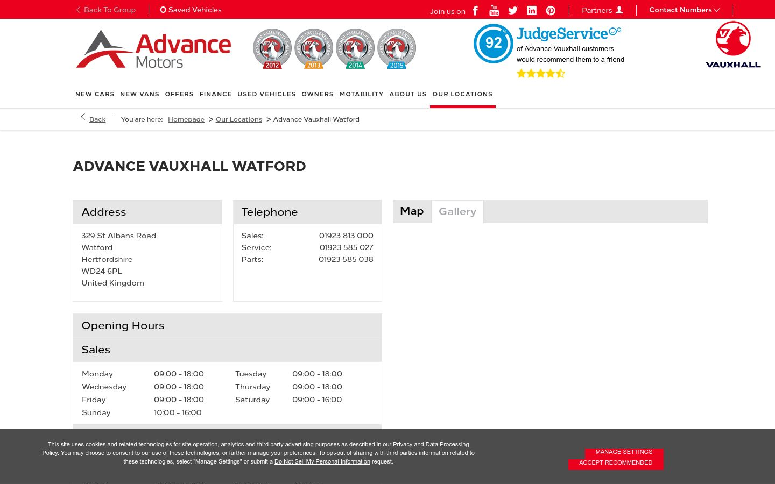This screenshot has width=775, height=484.
Task: Open the About Us menu
Action: pyautogui.click(x=408, y=94)
